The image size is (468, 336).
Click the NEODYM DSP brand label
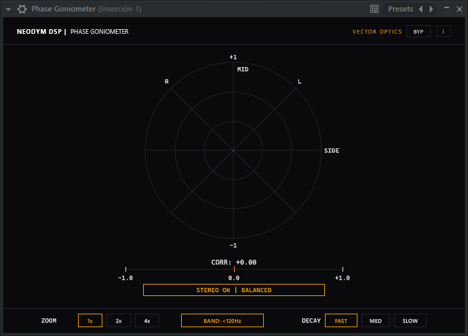(39, 32)
